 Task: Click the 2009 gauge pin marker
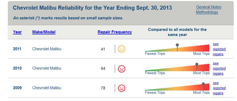(x=203, y=86)
